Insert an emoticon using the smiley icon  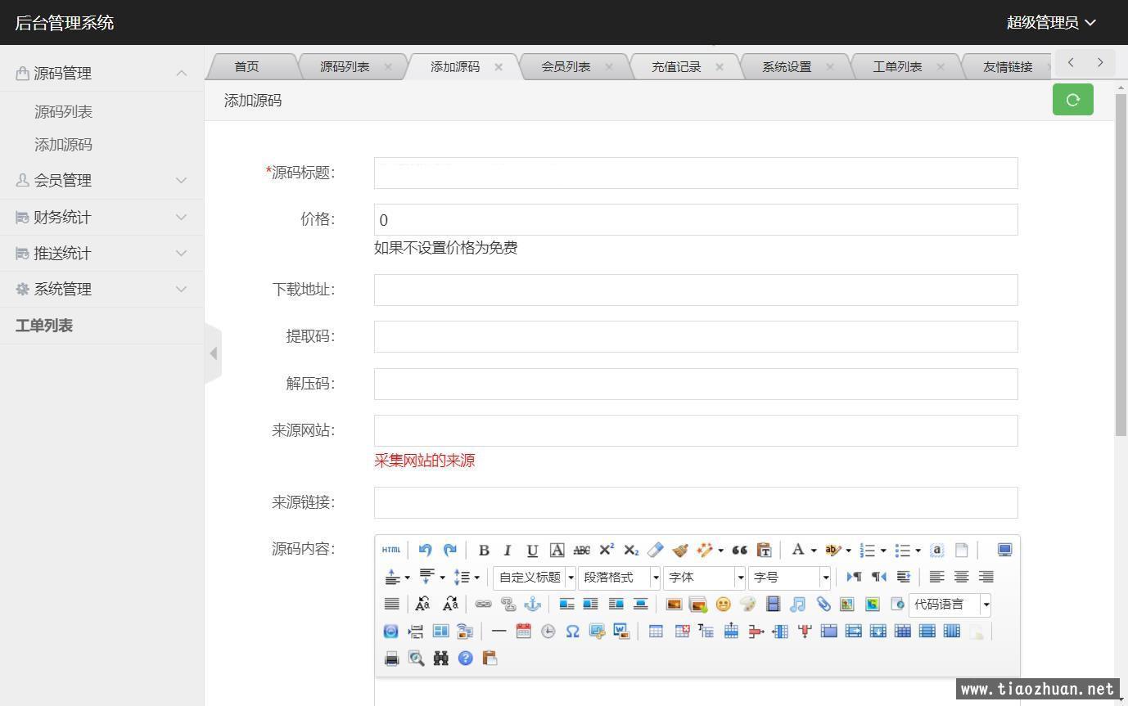click(x=723, y=605)
